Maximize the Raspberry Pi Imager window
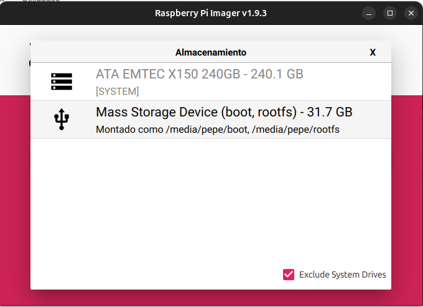This screenshot has width=423, height=307. coord(390,12)
